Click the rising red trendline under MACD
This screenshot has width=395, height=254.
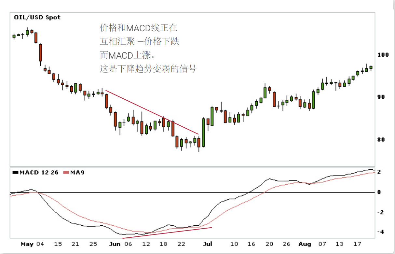tap(167, 233)
